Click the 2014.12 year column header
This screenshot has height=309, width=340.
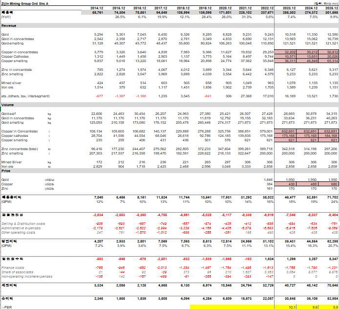pyautogui.click(x=97, y=8)
